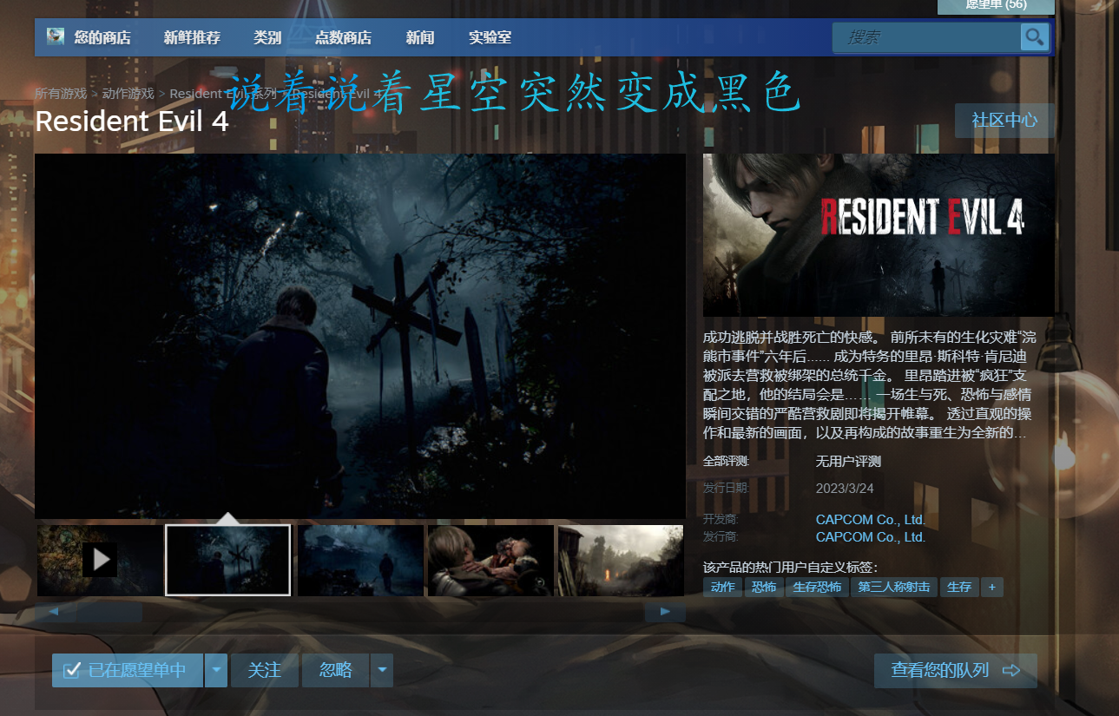Click 查看您的队列 button
The height and width of the screenshot is (716, 1119).
[x=956, y=670]
